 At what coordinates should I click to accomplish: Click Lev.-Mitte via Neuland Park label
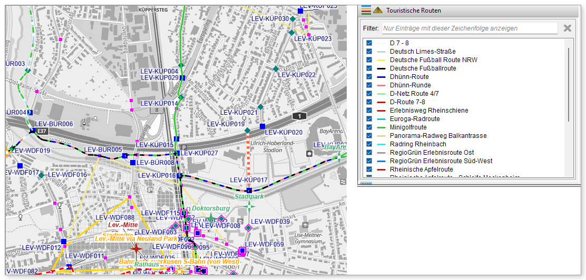tap(135, 238)
